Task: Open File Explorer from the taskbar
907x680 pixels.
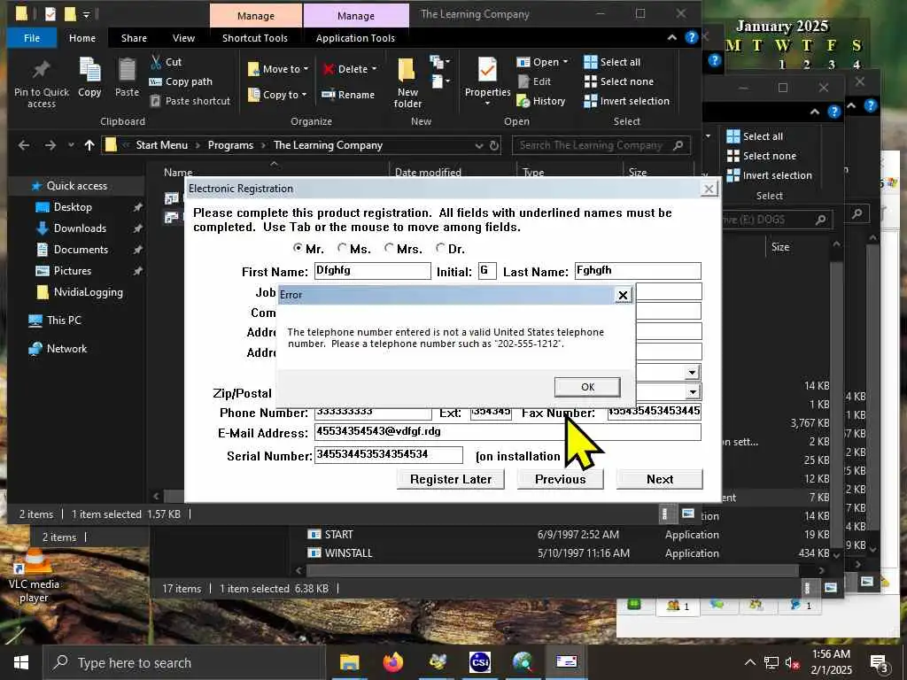Action: (x=349, y=662)
